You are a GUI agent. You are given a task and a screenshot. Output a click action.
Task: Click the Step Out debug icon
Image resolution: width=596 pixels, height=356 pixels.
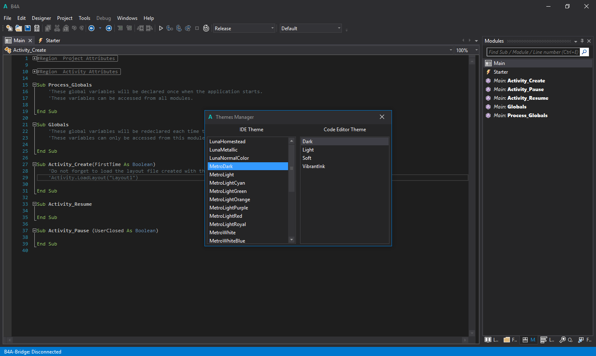188,28
